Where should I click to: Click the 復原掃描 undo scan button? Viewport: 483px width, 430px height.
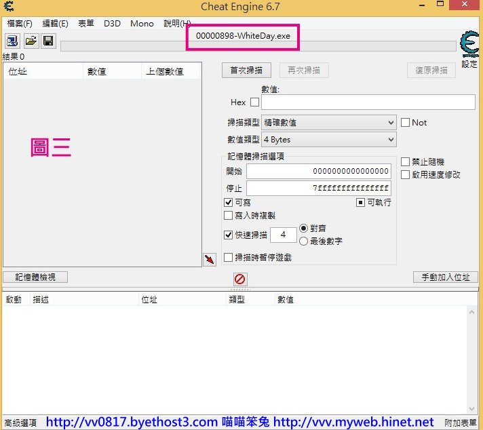point(431,71)
